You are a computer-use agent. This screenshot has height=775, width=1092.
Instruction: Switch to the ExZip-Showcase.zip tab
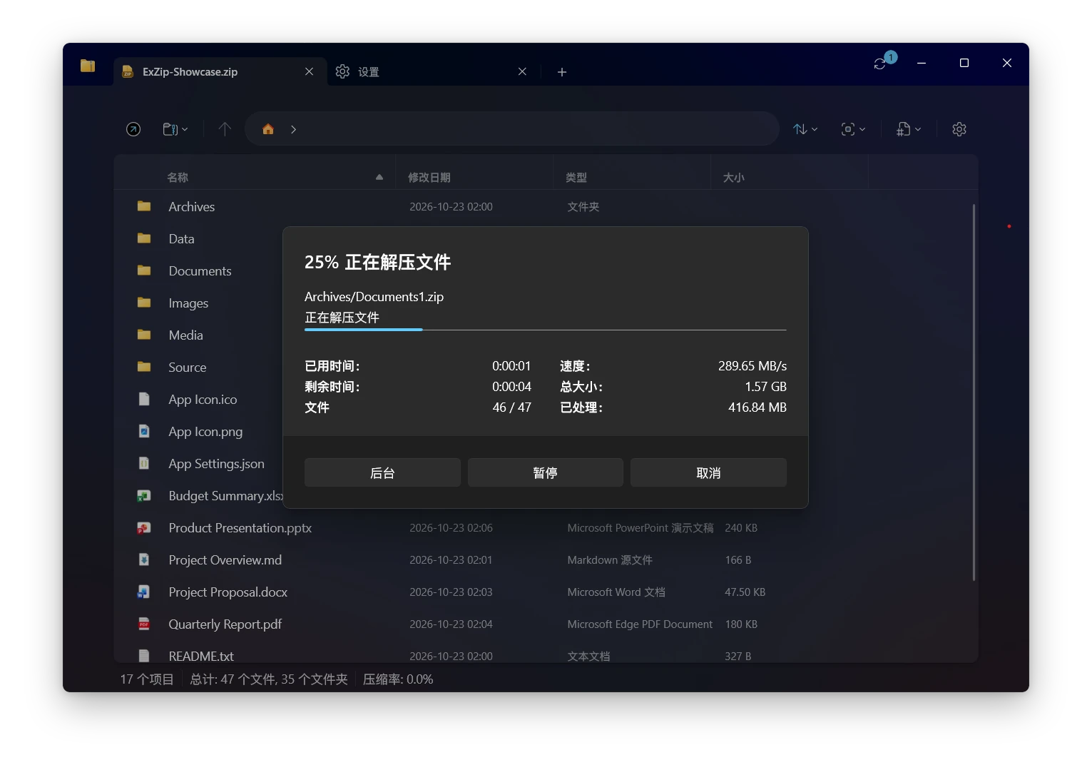[x=220, y=71]
